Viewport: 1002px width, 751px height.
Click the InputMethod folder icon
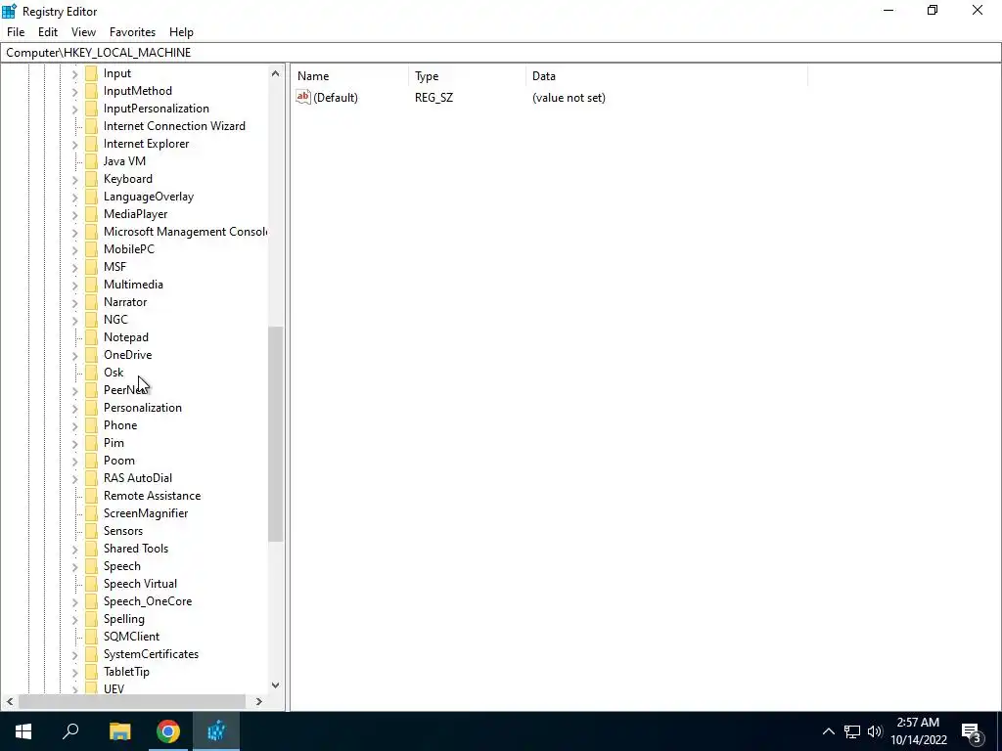[91, 91]
